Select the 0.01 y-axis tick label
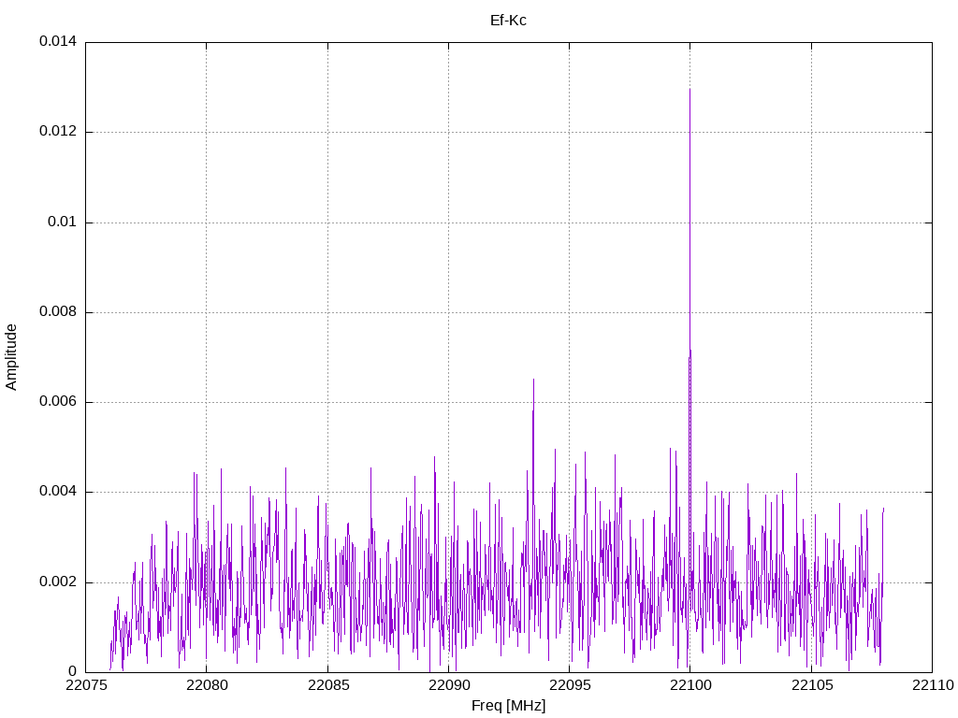 click(61, 223)
